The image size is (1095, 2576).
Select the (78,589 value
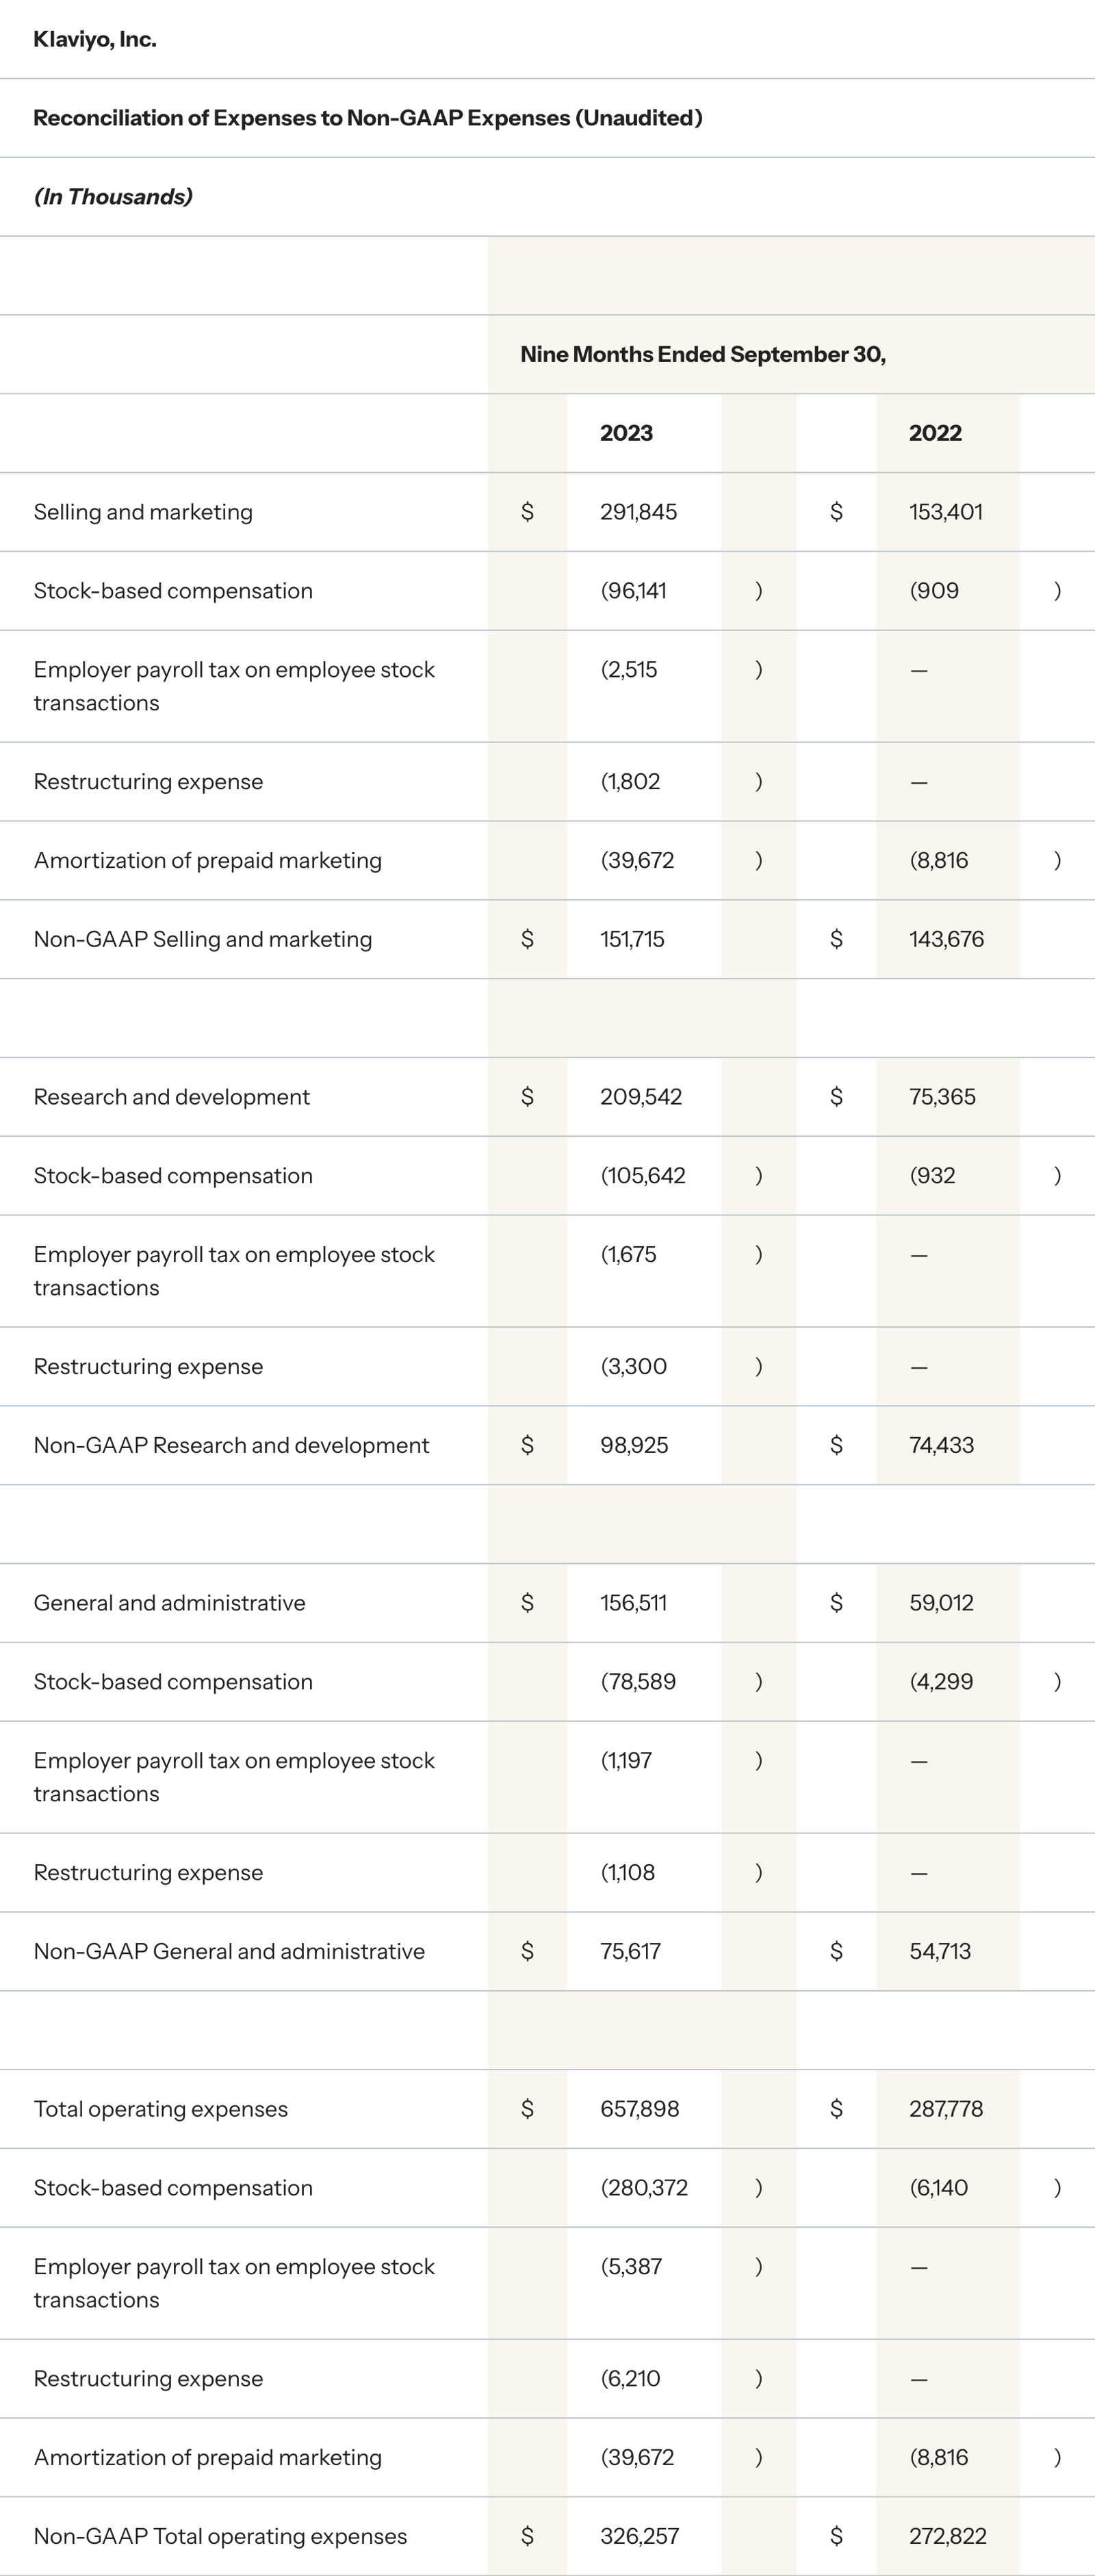[x=638, y=1682]
